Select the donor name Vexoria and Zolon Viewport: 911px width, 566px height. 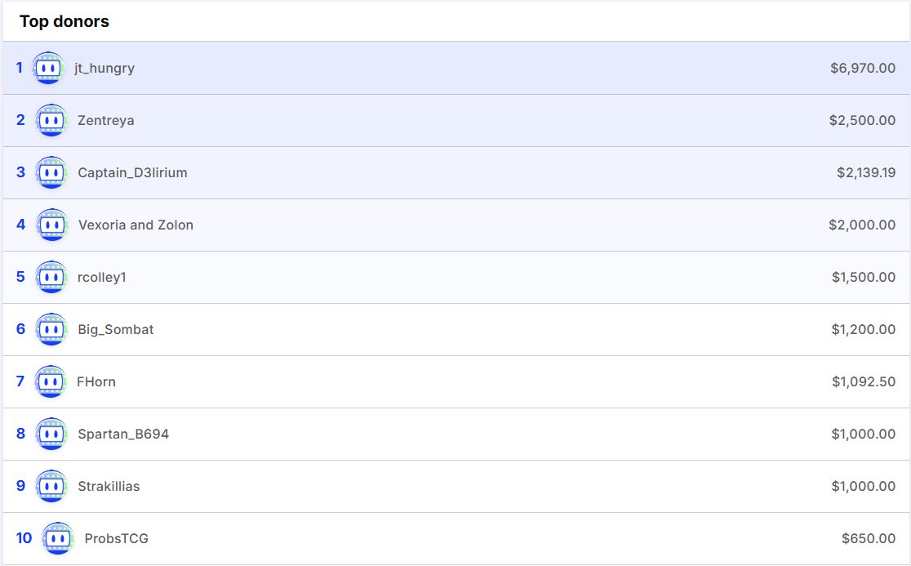tap(136, 225)
